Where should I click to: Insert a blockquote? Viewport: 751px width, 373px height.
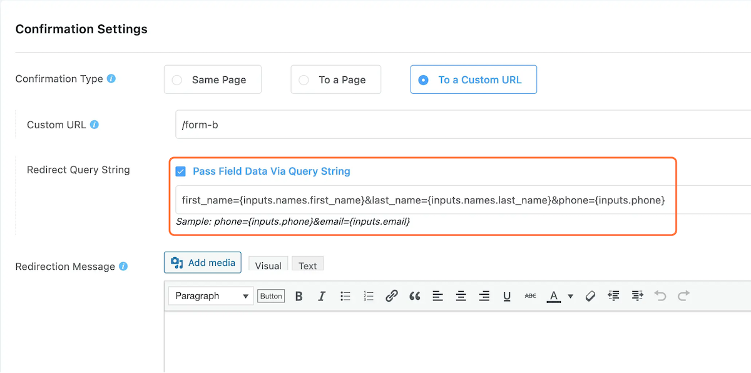(x=414, y=295)
